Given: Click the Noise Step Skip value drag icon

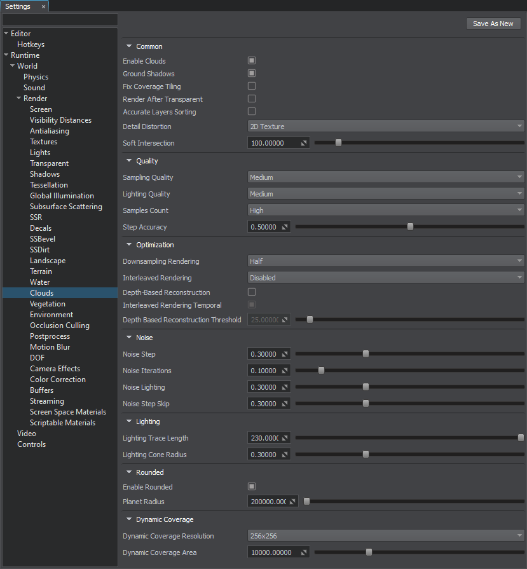Looking at the screenshot, I should coord(285,404).
